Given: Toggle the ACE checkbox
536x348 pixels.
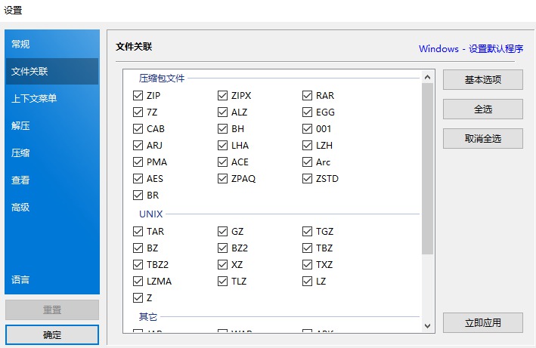Looking at the screenshot, I should click(222, 162).
